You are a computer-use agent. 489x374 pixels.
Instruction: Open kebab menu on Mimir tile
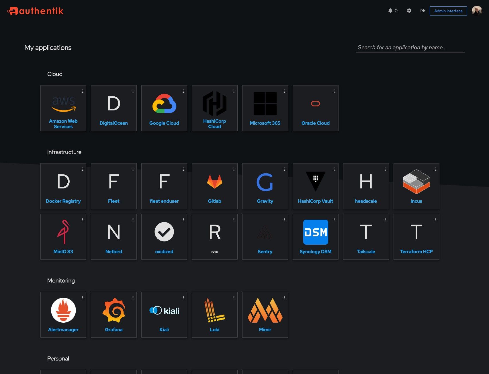click(x=284, y=298)
